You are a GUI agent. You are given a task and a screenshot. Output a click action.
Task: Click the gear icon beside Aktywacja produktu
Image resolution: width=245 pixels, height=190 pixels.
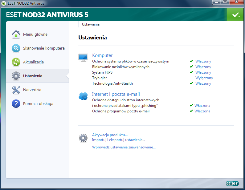83,138
